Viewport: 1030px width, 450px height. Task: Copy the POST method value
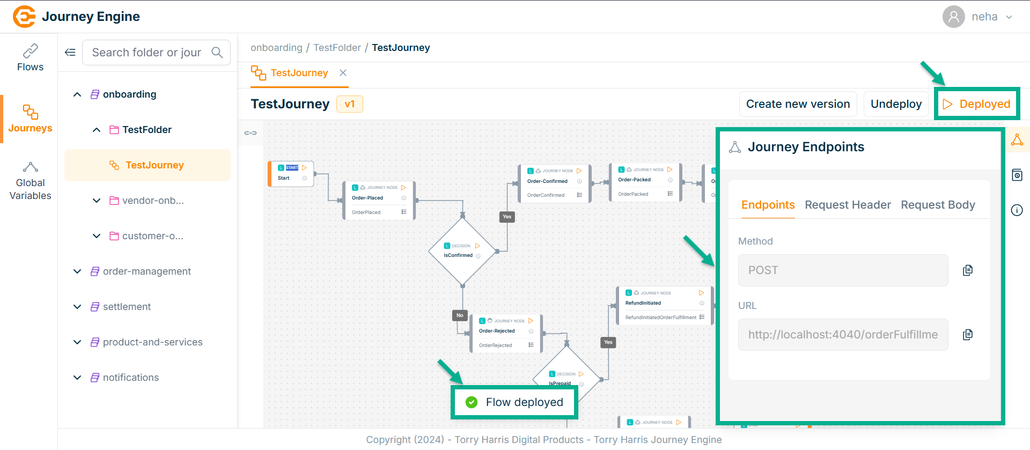pyautogui.click(x=968, y=270)
